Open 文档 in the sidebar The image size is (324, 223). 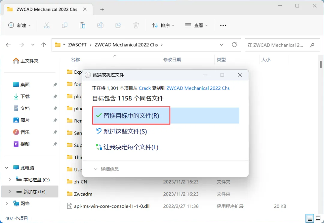click(x=21, y=109)
